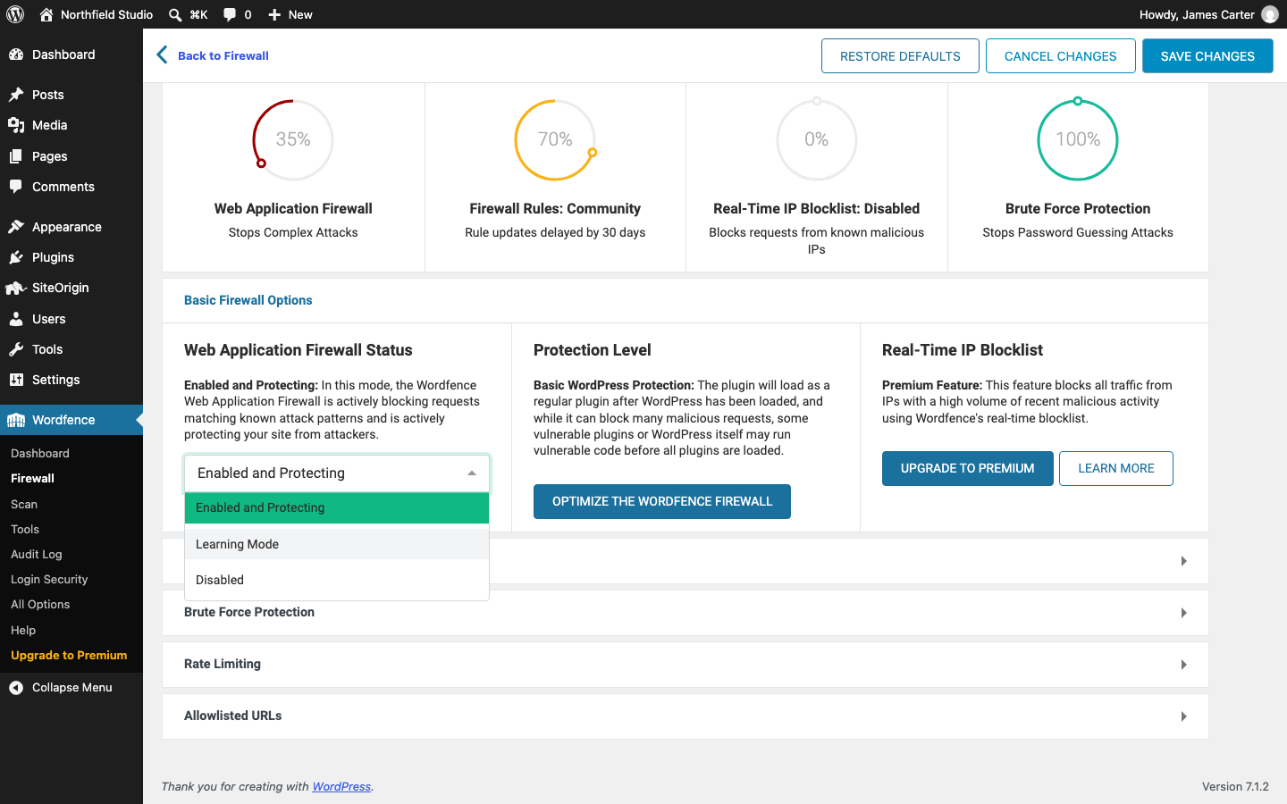Click the Dashboard gauge icon
This screenshot has width=1287, height=804.
tap(16, 54)
